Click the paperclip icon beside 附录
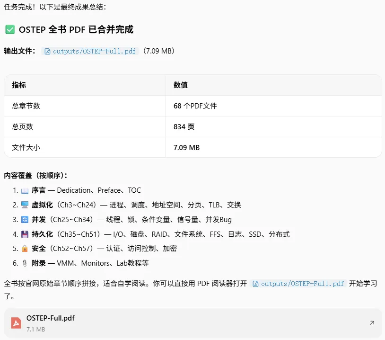 pos(25,263)
